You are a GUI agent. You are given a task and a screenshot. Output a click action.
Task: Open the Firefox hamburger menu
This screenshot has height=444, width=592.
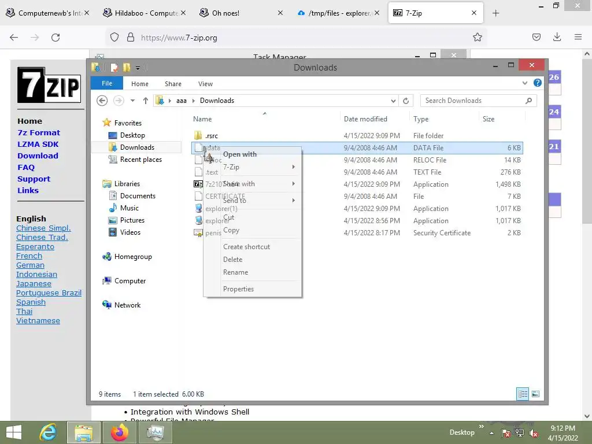(x=578, y=37)
